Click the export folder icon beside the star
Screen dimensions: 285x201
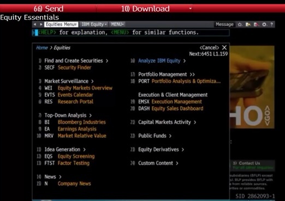[248, 25]
